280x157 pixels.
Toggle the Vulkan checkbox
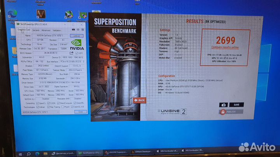pyautogui.click(x=37, y=107)
